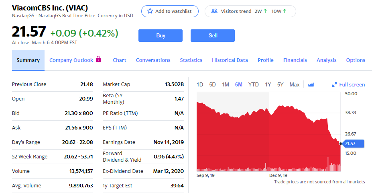Screen dimensions: 372x193
Task: Click Earnings Date value Nov 14, 2019
Action: click(169, 142)
